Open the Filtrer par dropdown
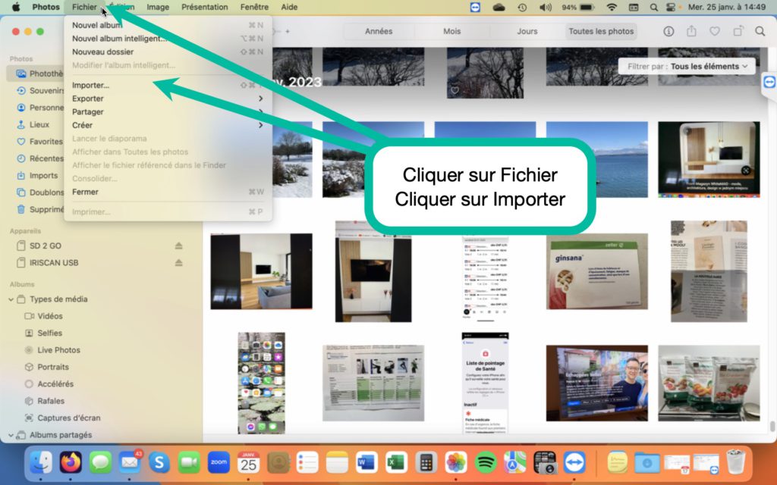 687,67
